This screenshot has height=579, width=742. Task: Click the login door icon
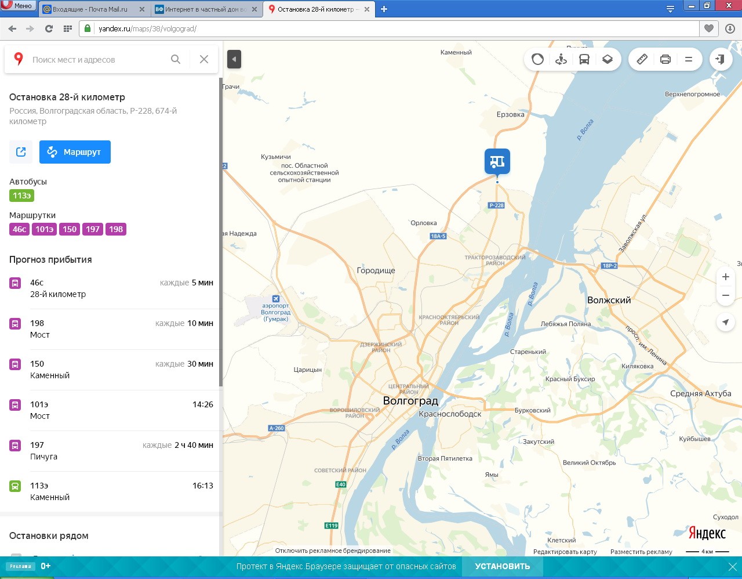(721, 59)
